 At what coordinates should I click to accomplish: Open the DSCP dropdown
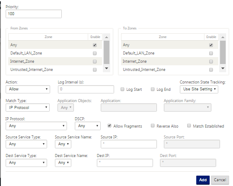(x=88, y=126)
